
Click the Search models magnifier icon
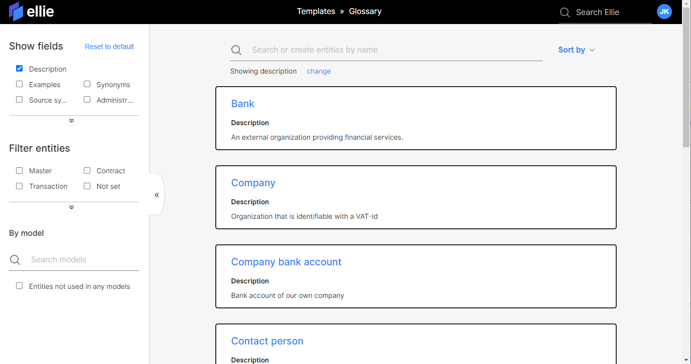pyautogui.click(x=16, y=260)
